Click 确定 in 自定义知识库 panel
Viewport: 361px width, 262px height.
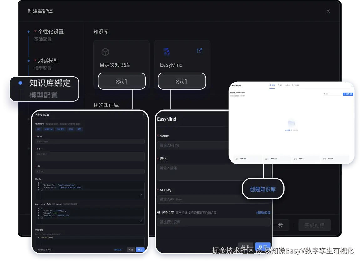click(140, 249)
